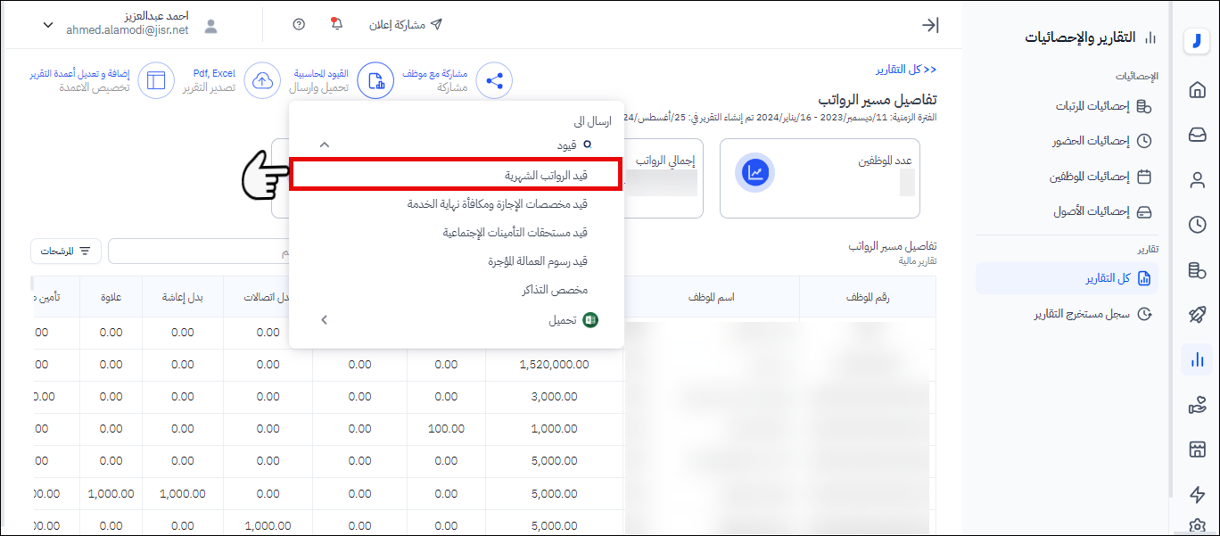
Task: Click the search input field above the table
Action: coord(196,252)
